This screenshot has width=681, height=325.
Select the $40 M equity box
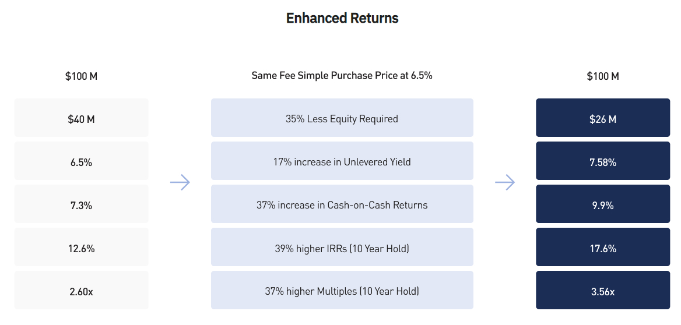click(81, 118)
